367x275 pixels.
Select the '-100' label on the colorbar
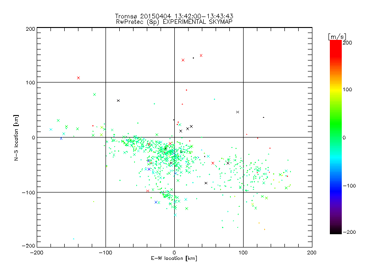click(349, 186)
